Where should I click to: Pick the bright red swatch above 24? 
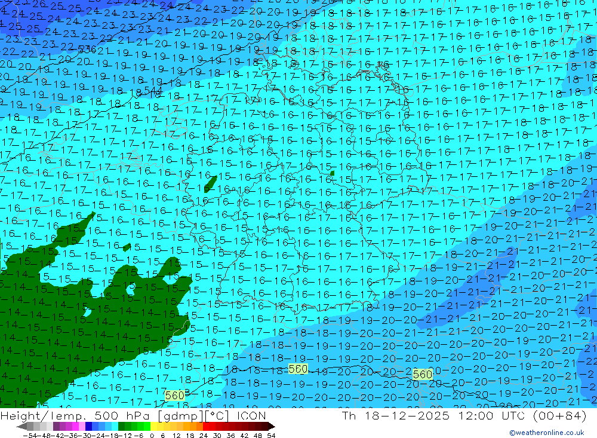[x=206, y=427]
